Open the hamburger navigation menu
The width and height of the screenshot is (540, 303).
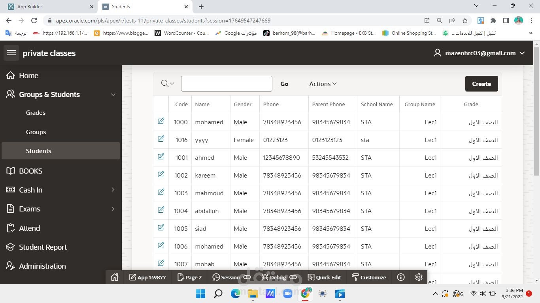(x=11, y=53)
